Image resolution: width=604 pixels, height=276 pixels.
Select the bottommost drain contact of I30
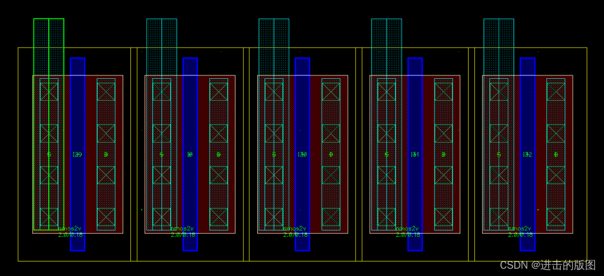point(331,217)
